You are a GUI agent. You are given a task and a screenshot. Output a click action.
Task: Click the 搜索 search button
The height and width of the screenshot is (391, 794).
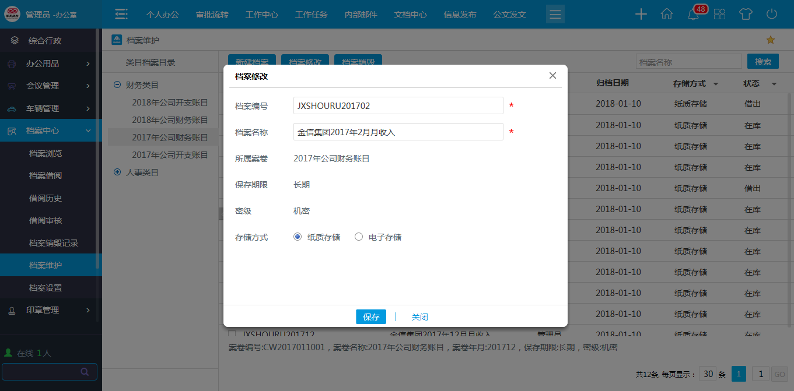(762, 61)
